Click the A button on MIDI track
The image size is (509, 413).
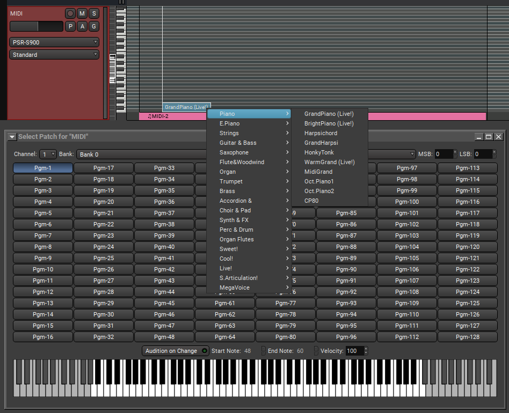tap(82, 26)
